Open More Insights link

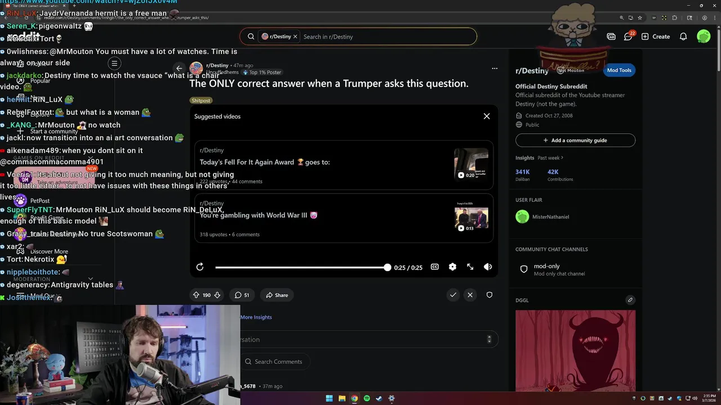pos(256,317)
